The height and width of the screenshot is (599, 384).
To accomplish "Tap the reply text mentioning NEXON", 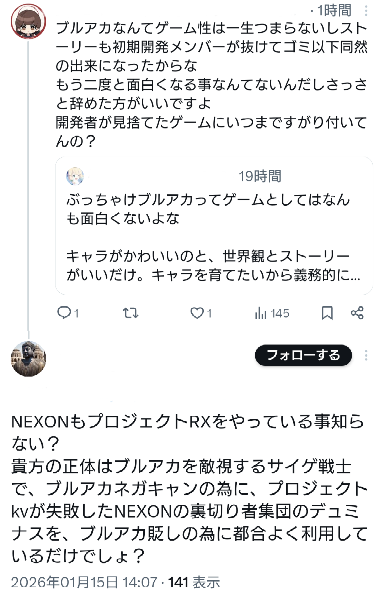I will click(188, 488).
